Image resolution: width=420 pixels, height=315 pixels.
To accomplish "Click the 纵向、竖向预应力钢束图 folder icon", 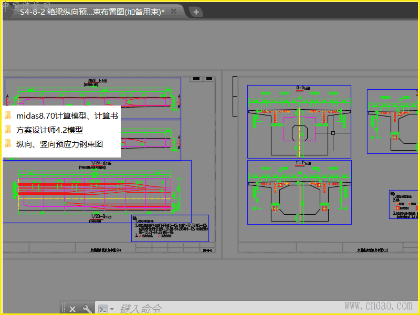I will (x=8, y=144).
